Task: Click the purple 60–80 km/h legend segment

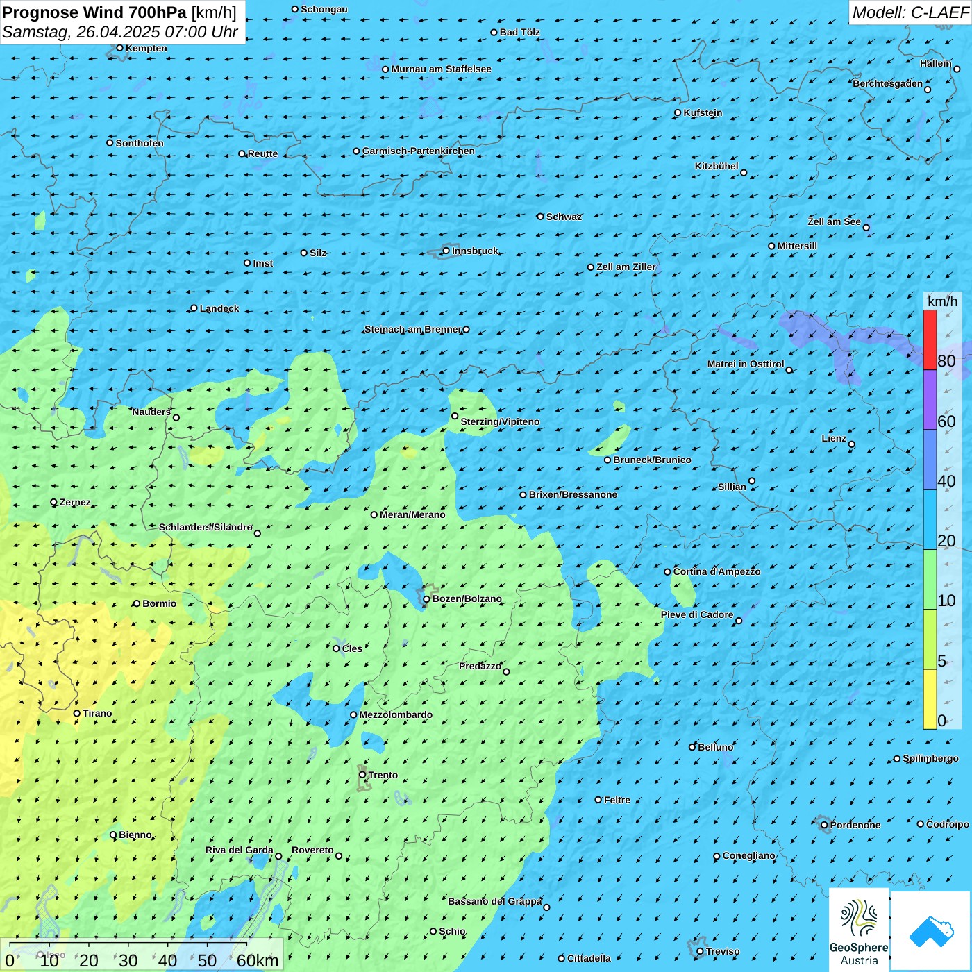Action: [x=930, y=400]
